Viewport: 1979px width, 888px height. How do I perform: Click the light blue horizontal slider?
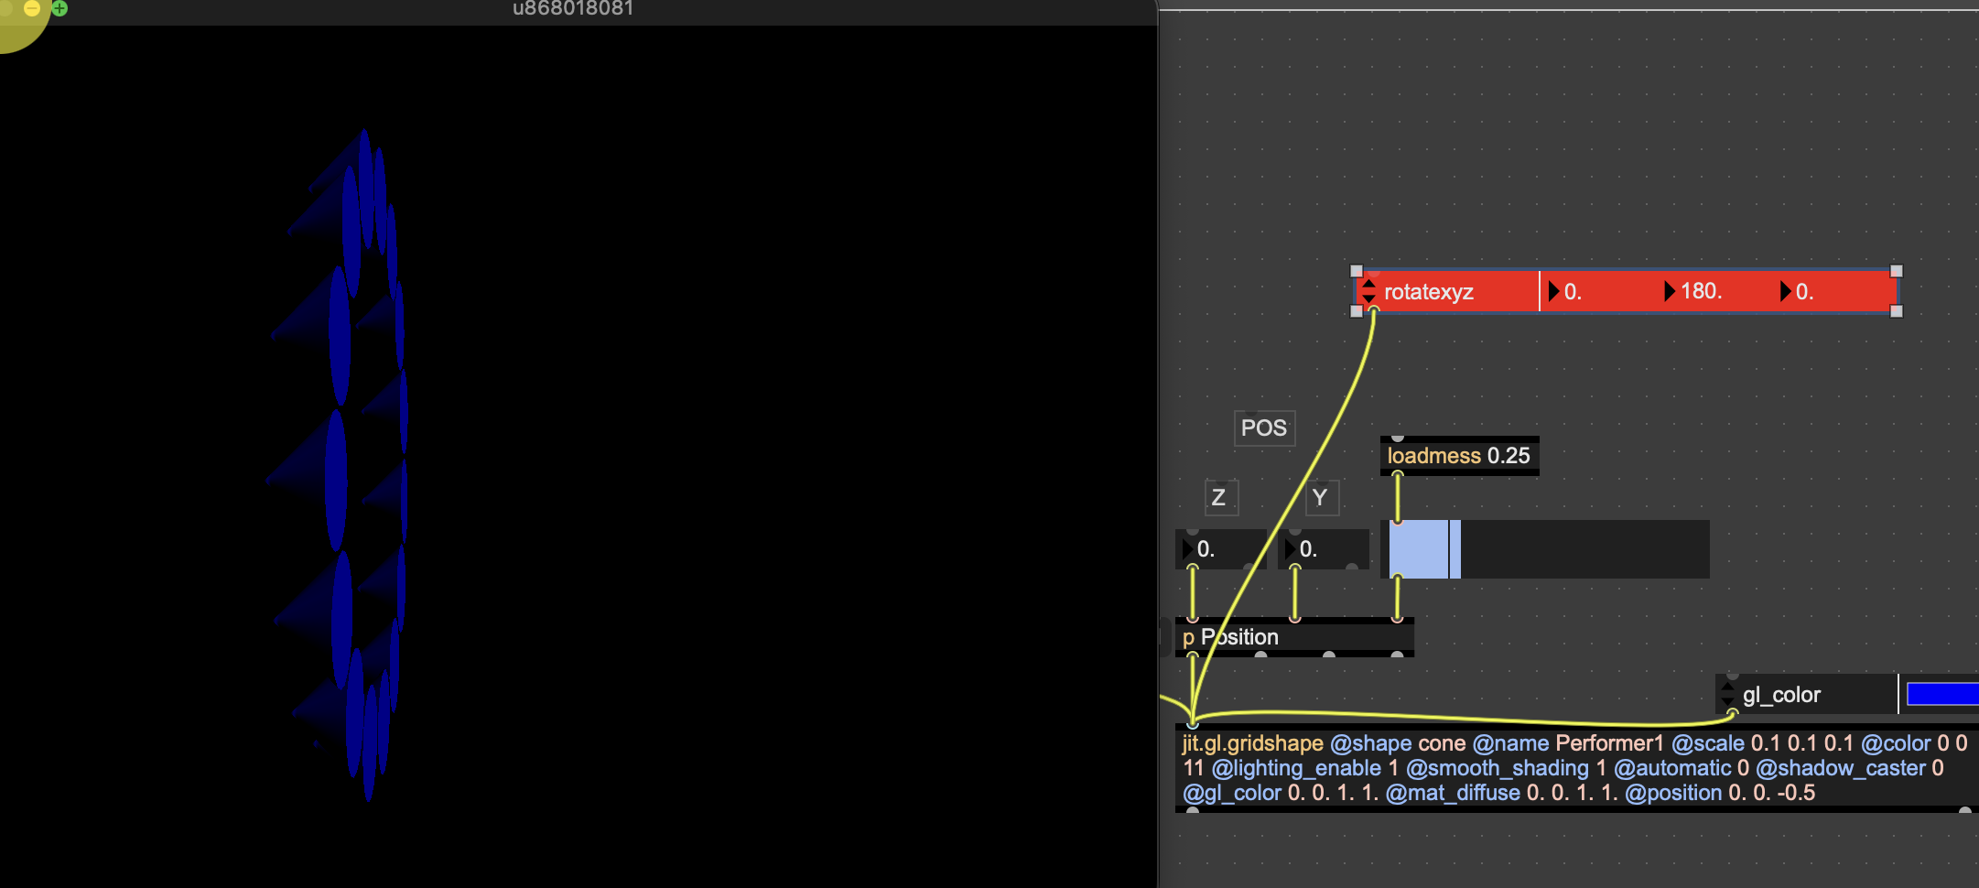[1545, 549]
